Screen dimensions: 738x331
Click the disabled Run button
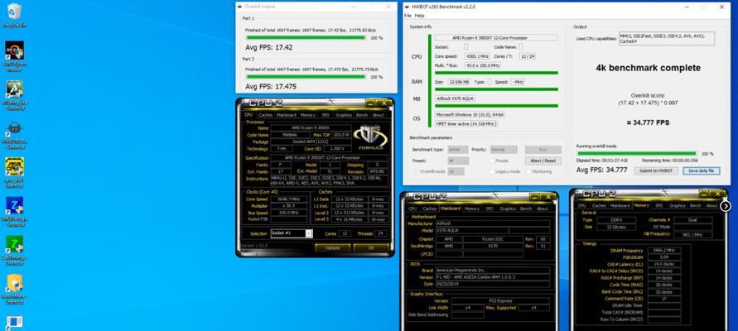(x=543, y=150)
